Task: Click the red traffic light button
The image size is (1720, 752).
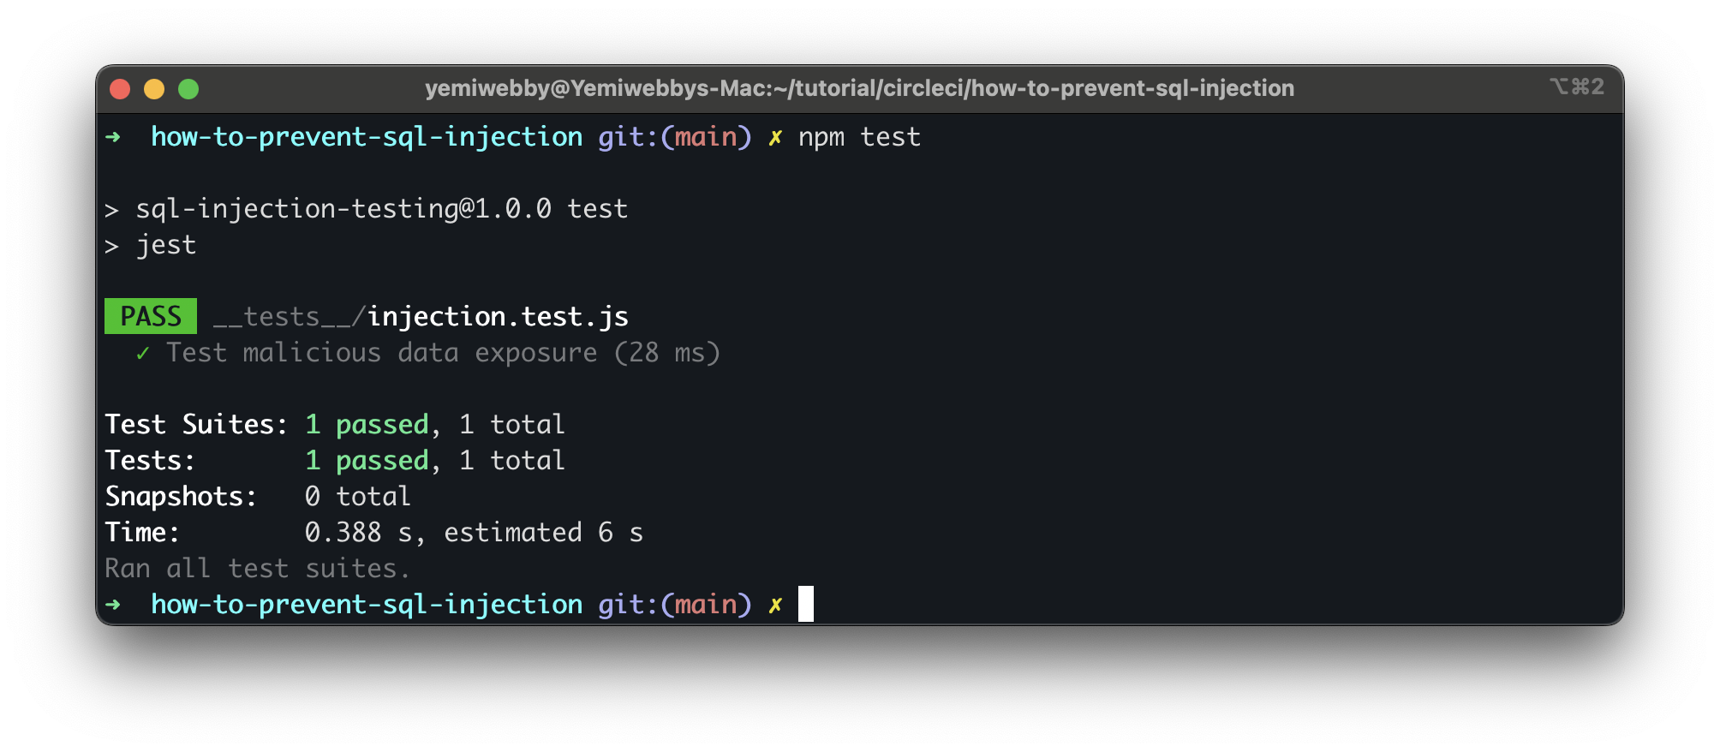Action: pos(120,87)
